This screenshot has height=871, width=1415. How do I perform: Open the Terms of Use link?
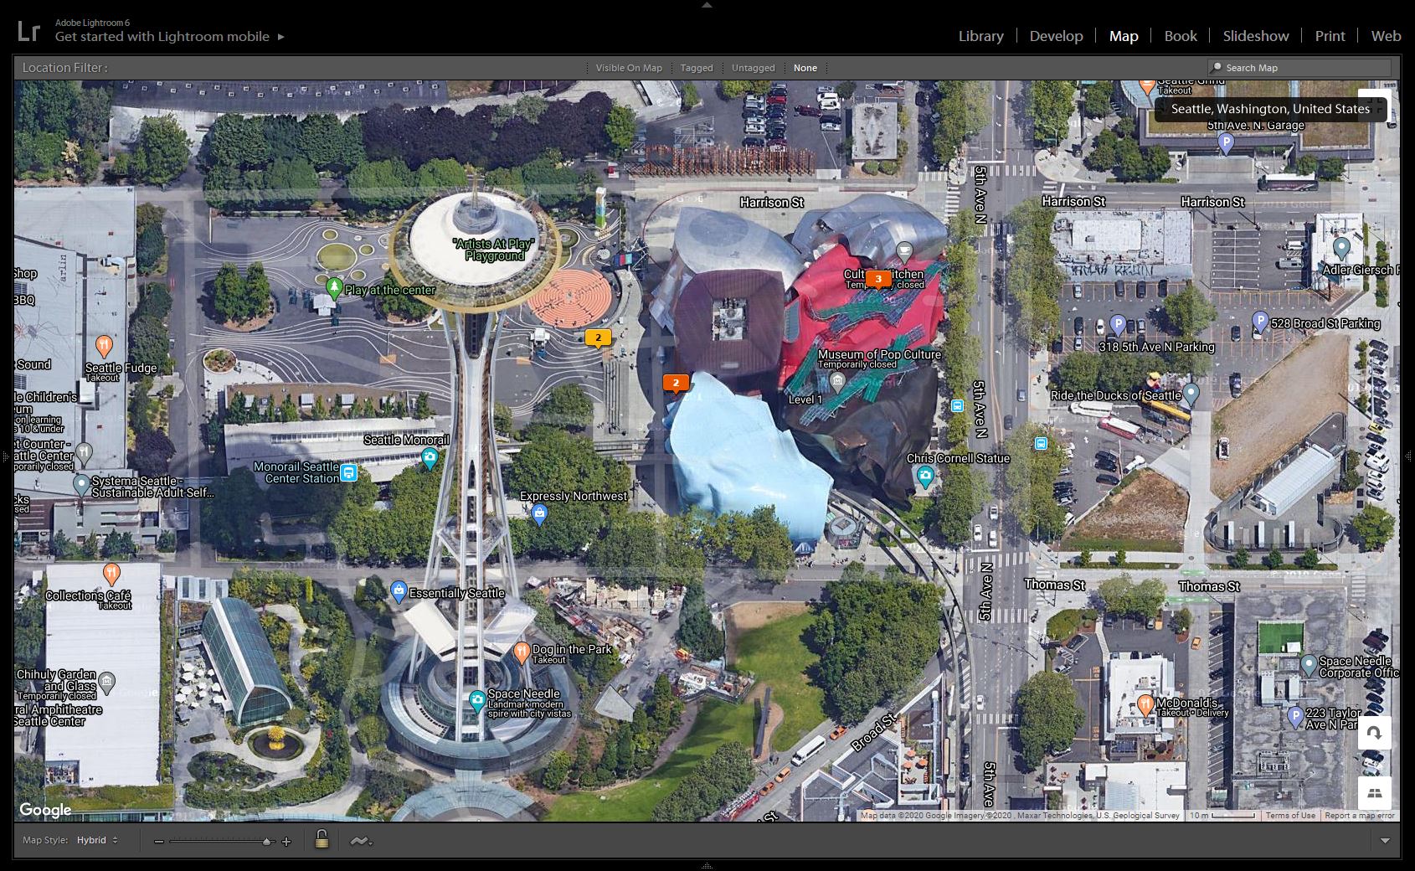1290,816
